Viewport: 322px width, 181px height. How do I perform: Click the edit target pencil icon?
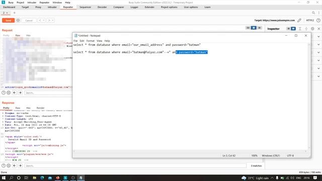coord(299,20)
